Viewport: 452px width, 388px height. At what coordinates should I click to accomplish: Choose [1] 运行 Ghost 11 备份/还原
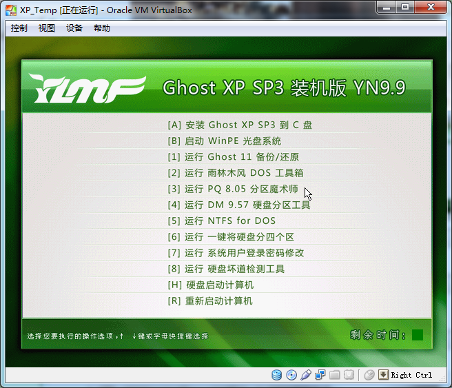tap(233, 157)
